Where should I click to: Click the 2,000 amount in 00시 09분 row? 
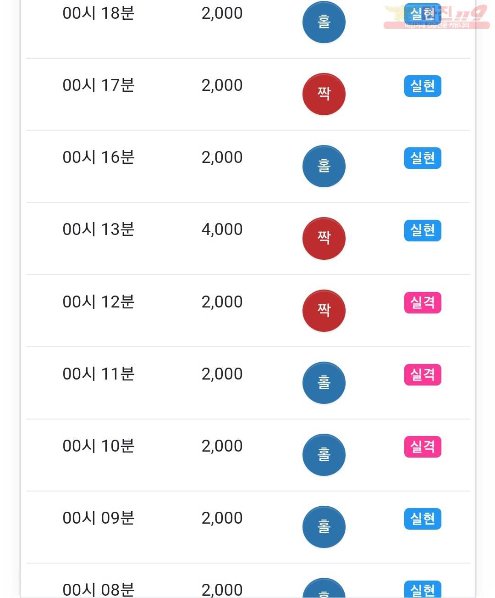click(x=222, y=518)
